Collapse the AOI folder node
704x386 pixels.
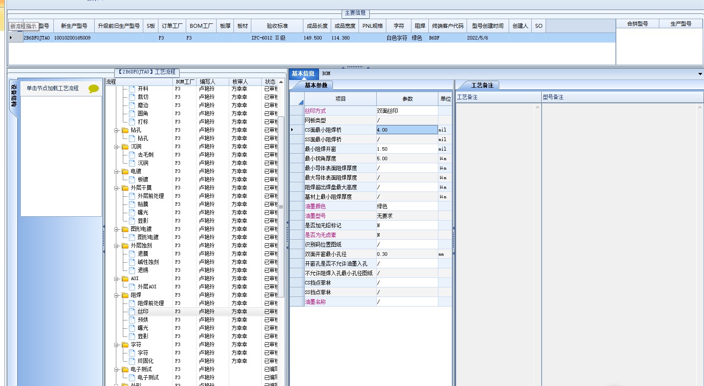116,279
